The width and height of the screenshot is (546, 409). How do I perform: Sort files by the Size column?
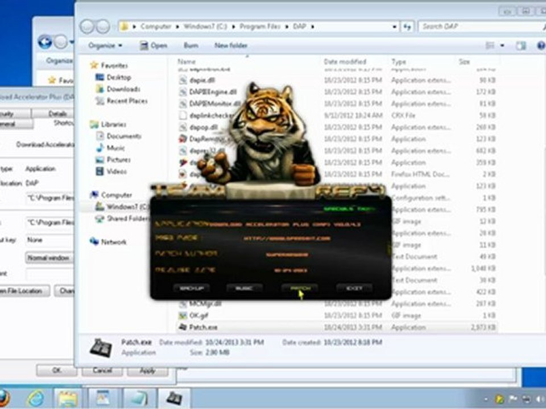(464, 61)
